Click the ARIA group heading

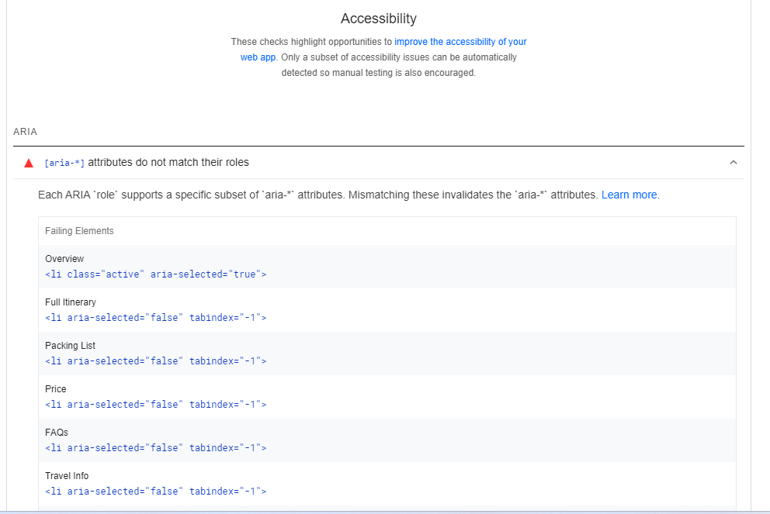(x=25, y=132)
